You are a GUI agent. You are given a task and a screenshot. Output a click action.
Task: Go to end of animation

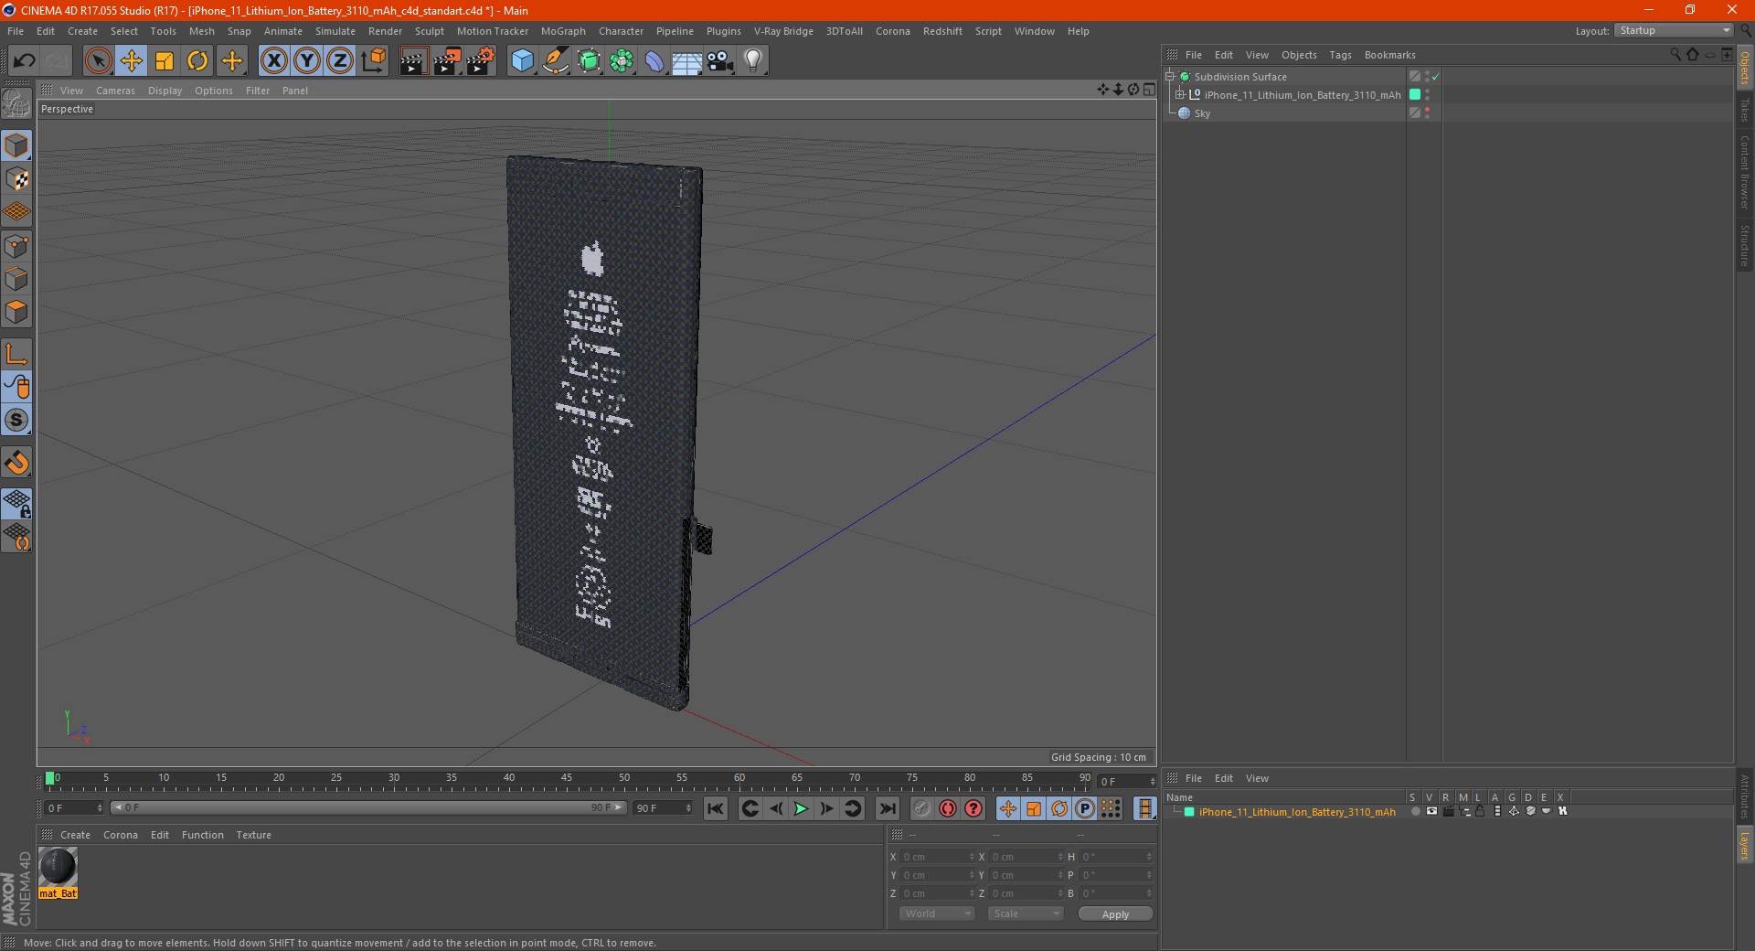click(887, 808)
